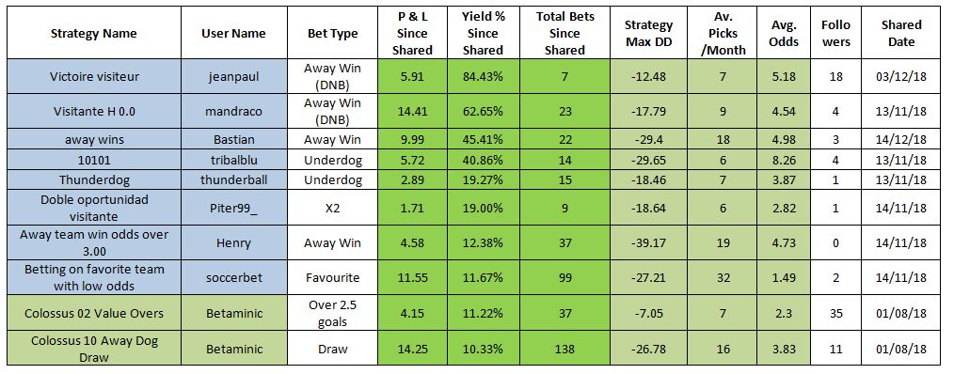This screenshot has height=374, width=954.
Task: Click the Shared Date column header
Action: [x=901, y=34]
